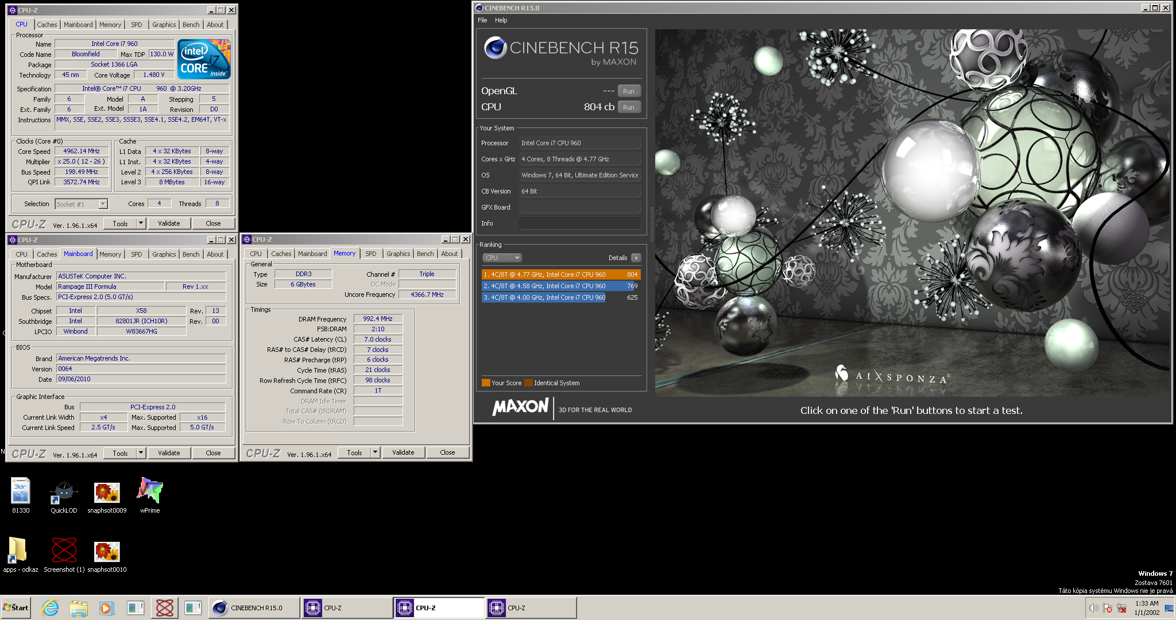Switch to Caches tab in top CPU-Z window

[47, 25]
